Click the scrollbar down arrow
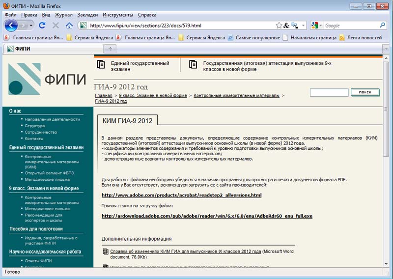393x279 pixels. click(x=386, y=264)
